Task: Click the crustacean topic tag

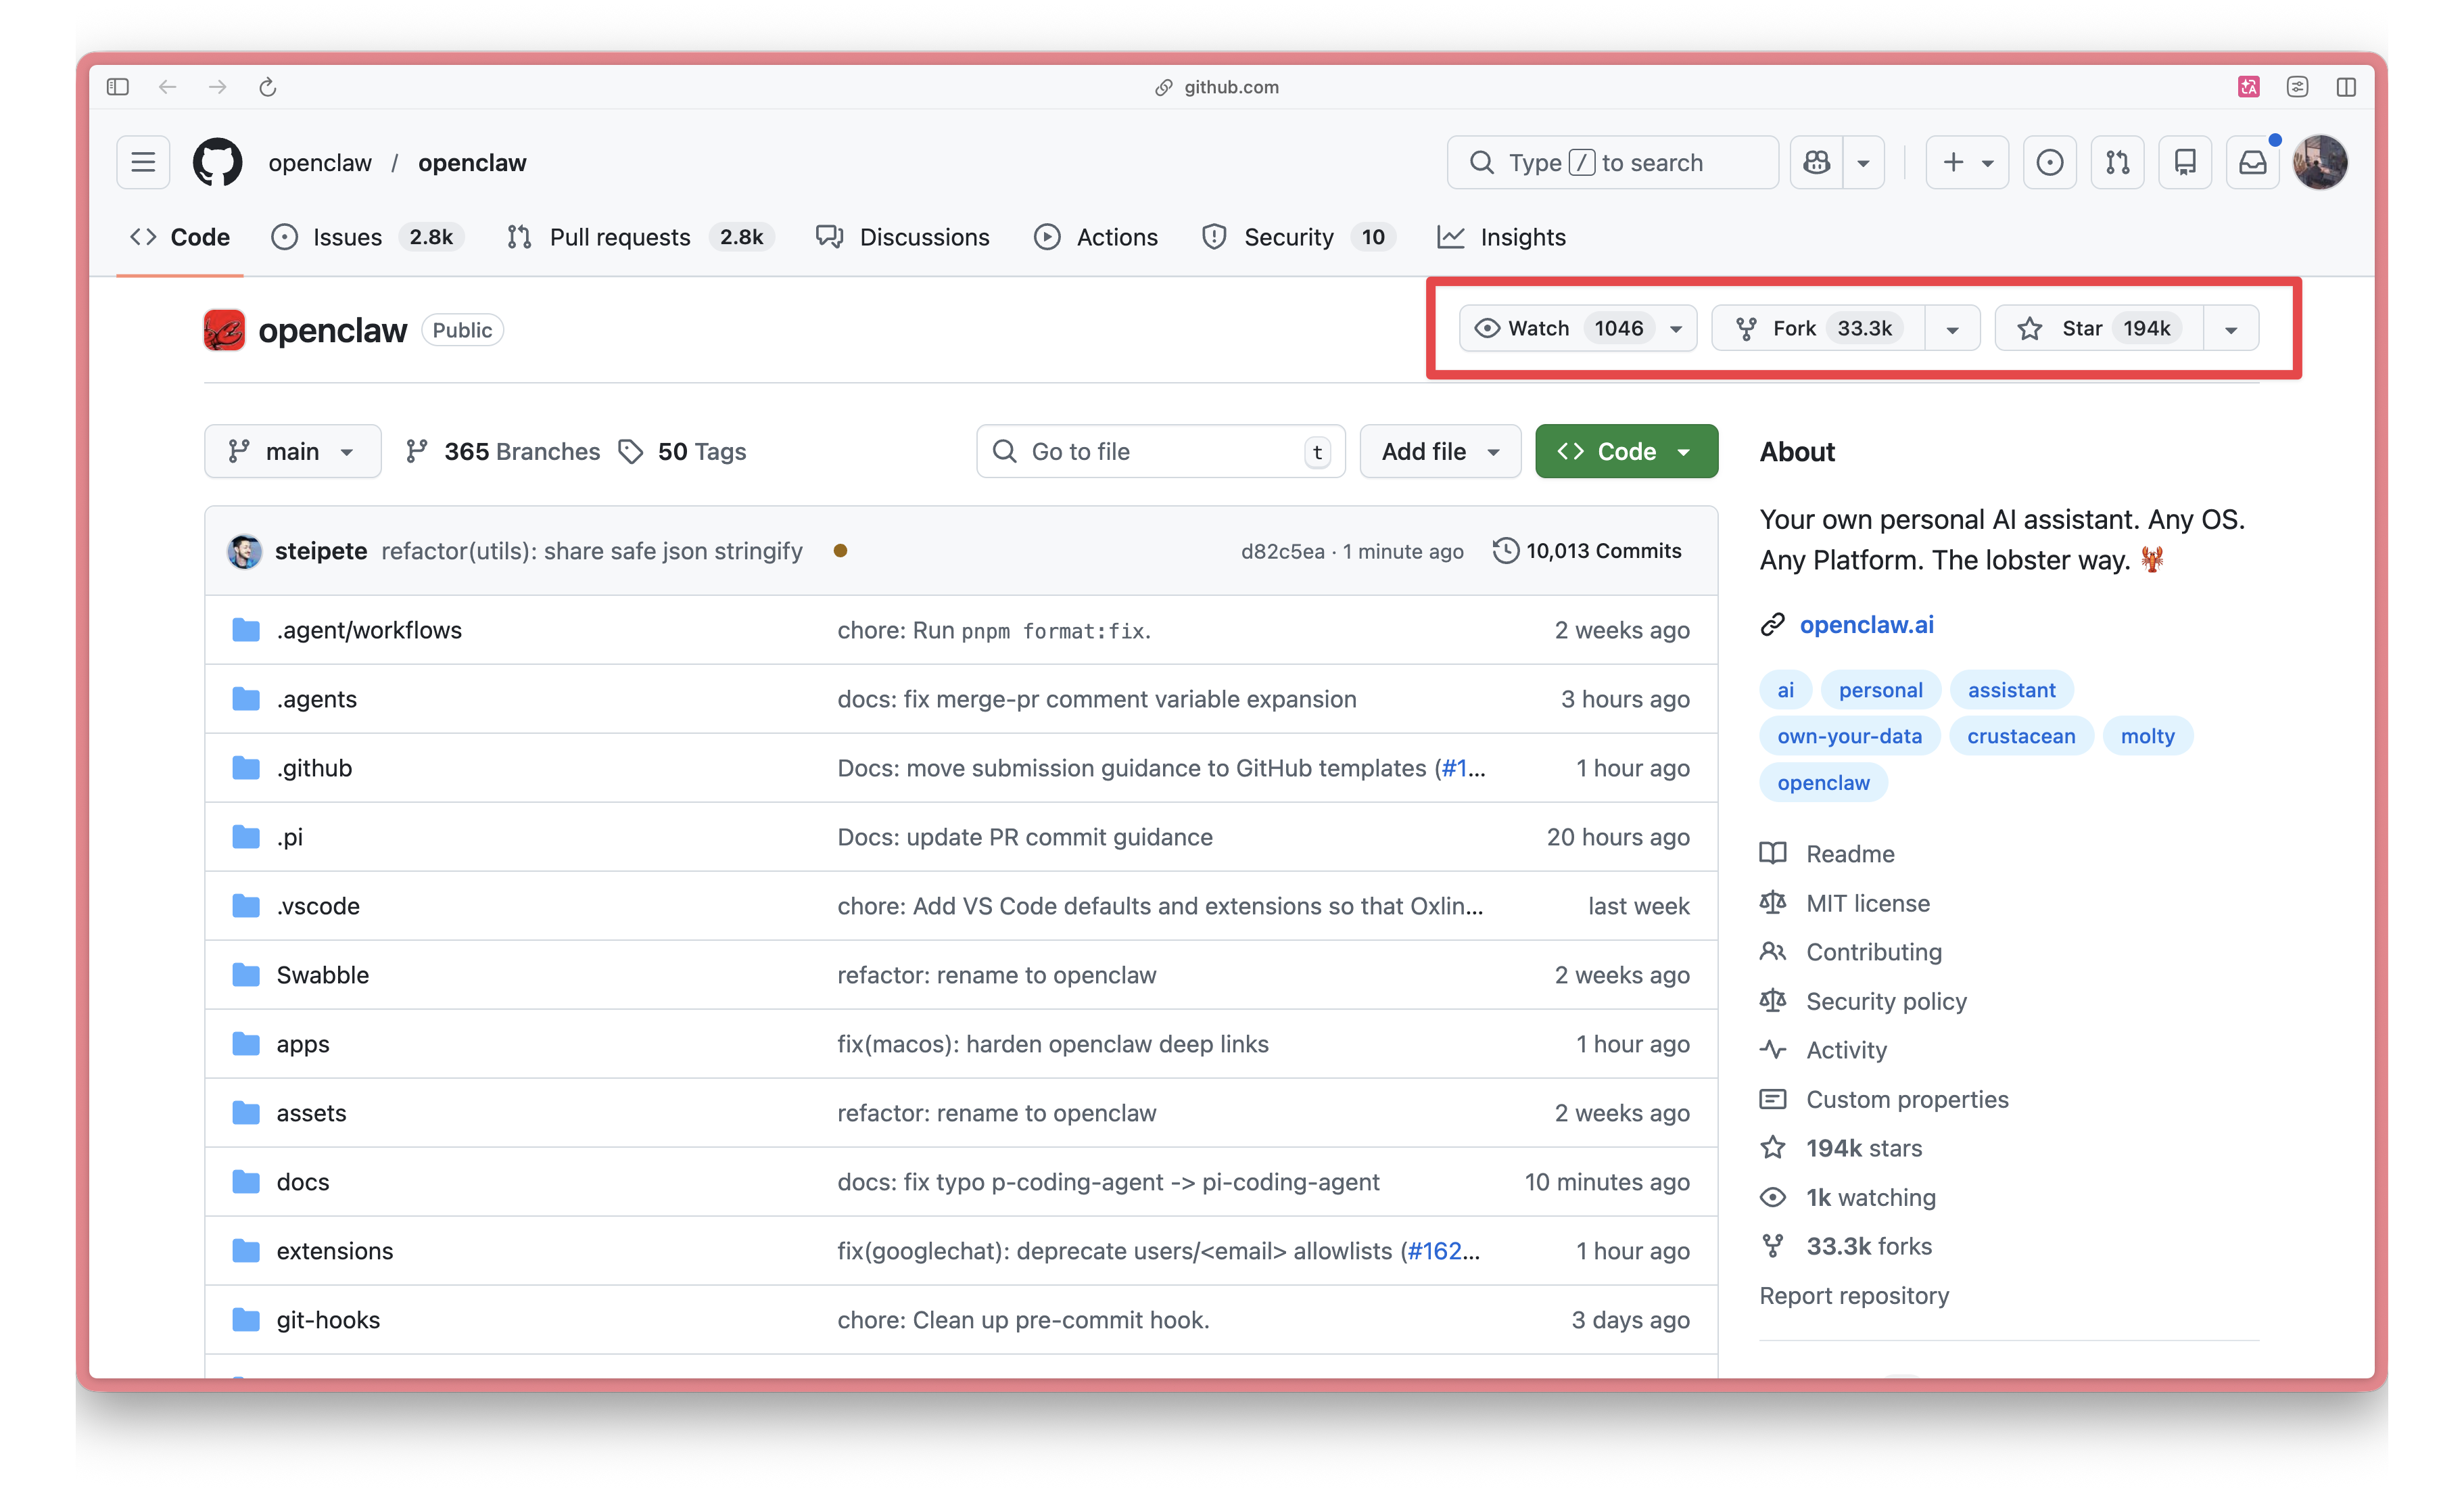Action: click(x=2021, y=736)
